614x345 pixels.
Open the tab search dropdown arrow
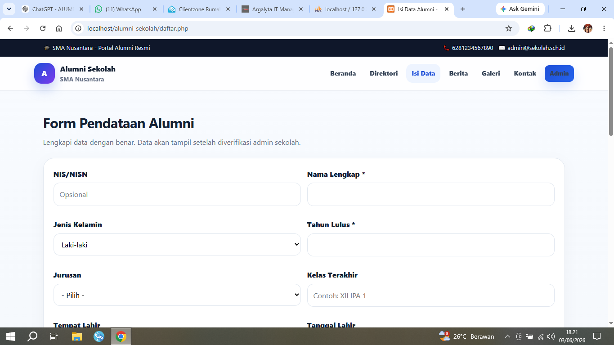point(9,9)
